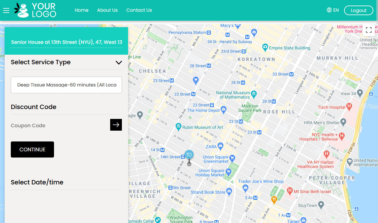The width and height of the screenshot is (378, 223).
Task: Select the StuyTown location pin
Action: pyautogui.click(x=321, y=205)
